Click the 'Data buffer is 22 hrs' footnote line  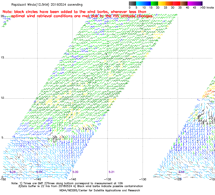click(81, 186)
